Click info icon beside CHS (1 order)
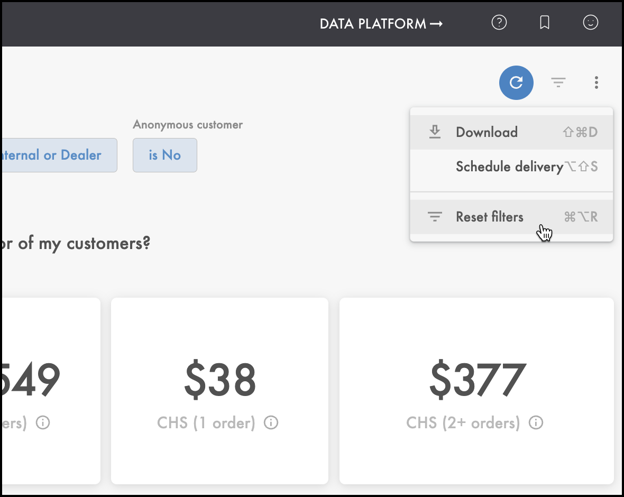 click(271, 422)
